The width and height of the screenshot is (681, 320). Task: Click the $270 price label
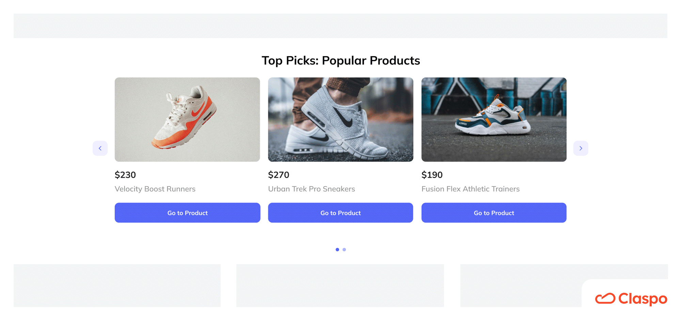pos(279,175)
